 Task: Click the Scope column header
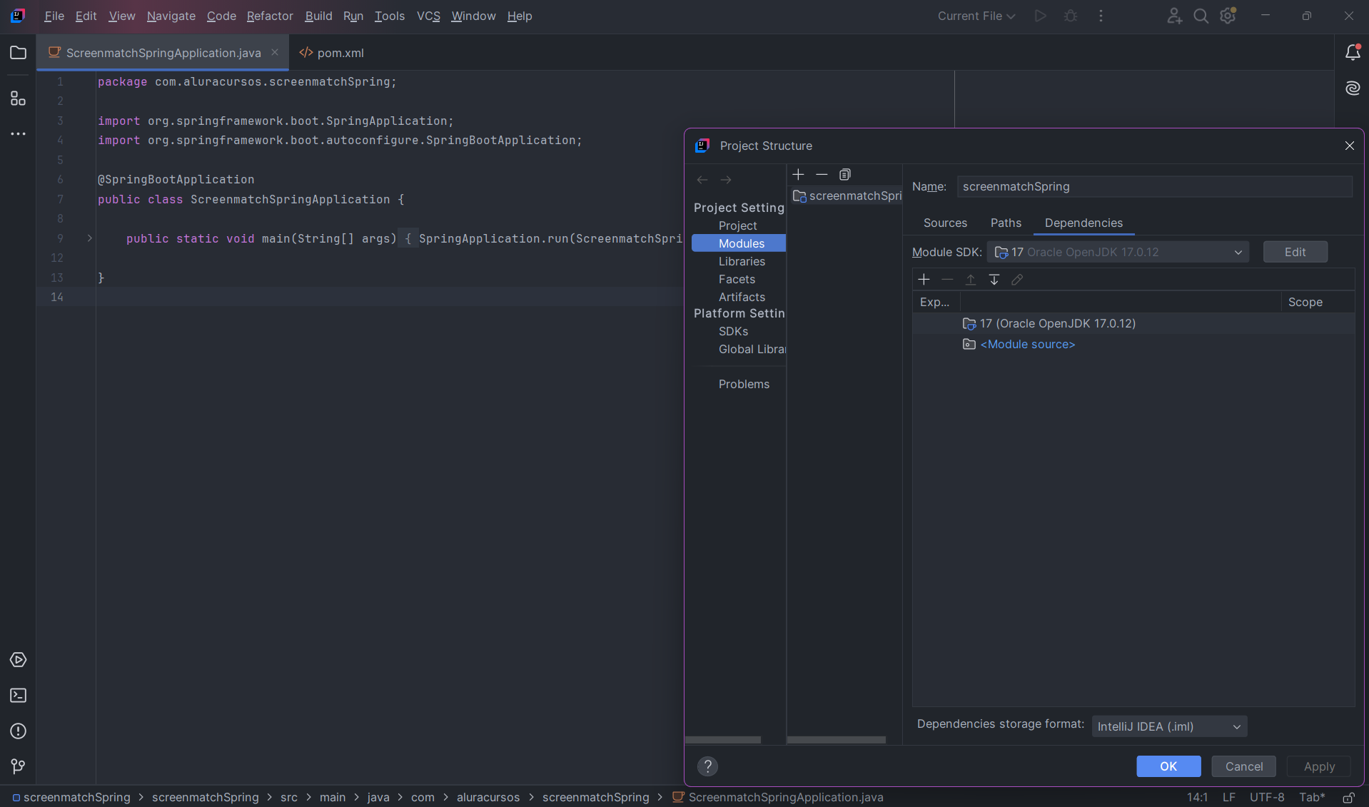pyautogui.click(x=1317, y=302)
